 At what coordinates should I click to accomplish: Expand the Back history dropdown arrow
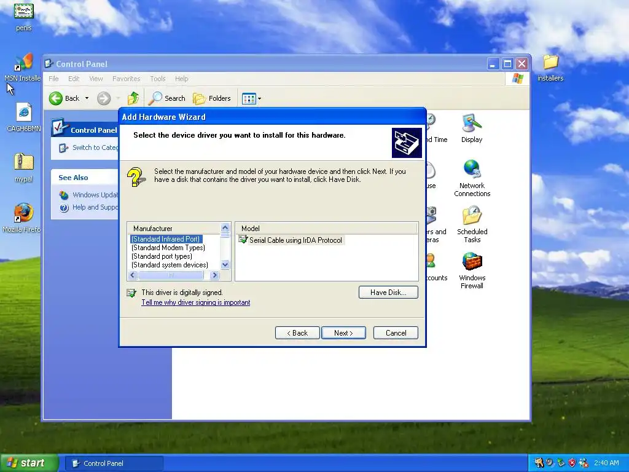coord(87,98)
